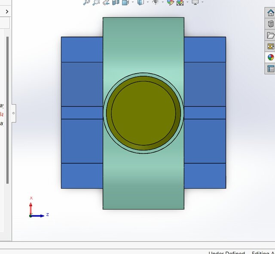This screenshot has width=275, height=254.
Task: Expand the View Orientation dropdown arrow
Action: pyautogui.click(x=133, y=2)
